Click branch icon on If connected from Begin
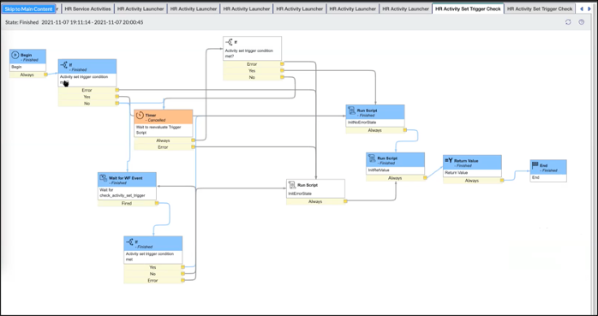 tap(64, 65)
